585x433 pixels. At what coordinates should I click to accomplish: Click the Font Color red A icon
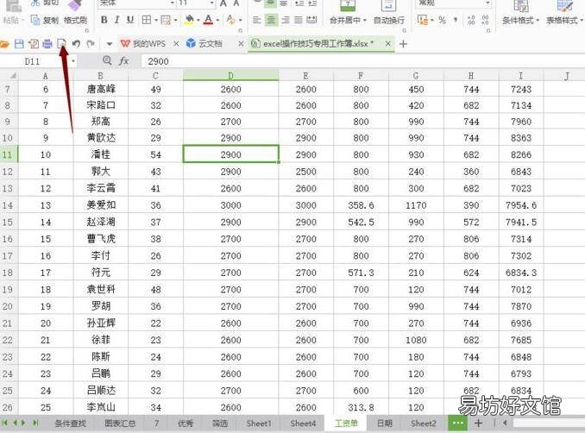[x=209, y=20]
